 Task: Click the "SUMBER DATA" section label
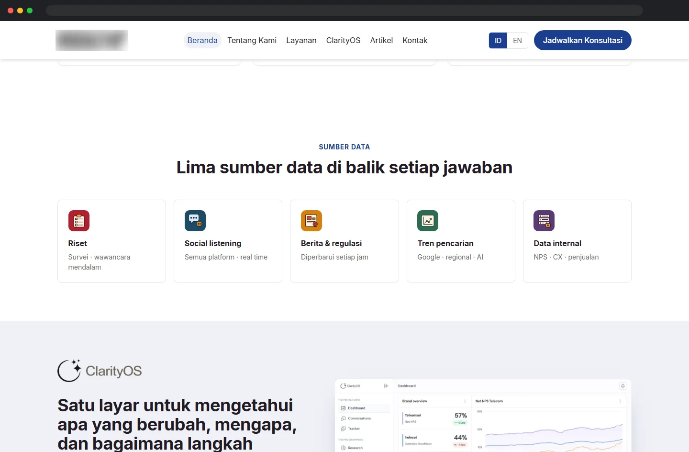coord(344,147)
